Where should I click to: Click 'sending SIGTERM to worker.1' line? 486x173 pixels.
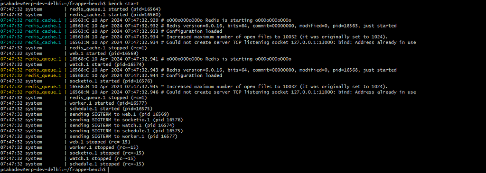[123, 137]
